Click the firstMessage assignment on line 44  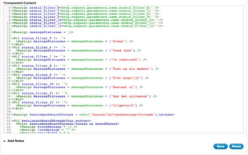[x=48, y=127]
